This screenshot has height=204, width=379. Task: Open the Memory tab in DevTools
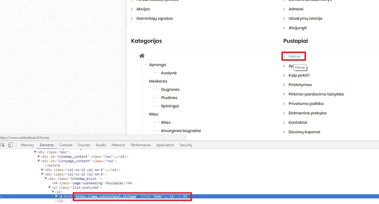click(x=27, y=145)
